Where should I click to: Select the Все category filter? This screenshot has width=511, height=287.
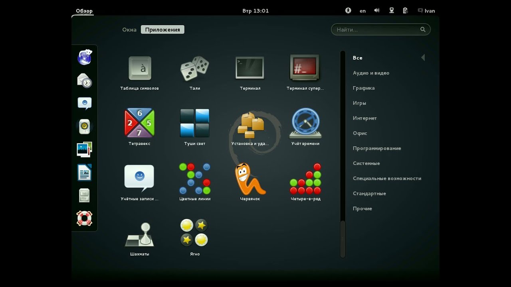pyautogui.click(x=358, y=58)
